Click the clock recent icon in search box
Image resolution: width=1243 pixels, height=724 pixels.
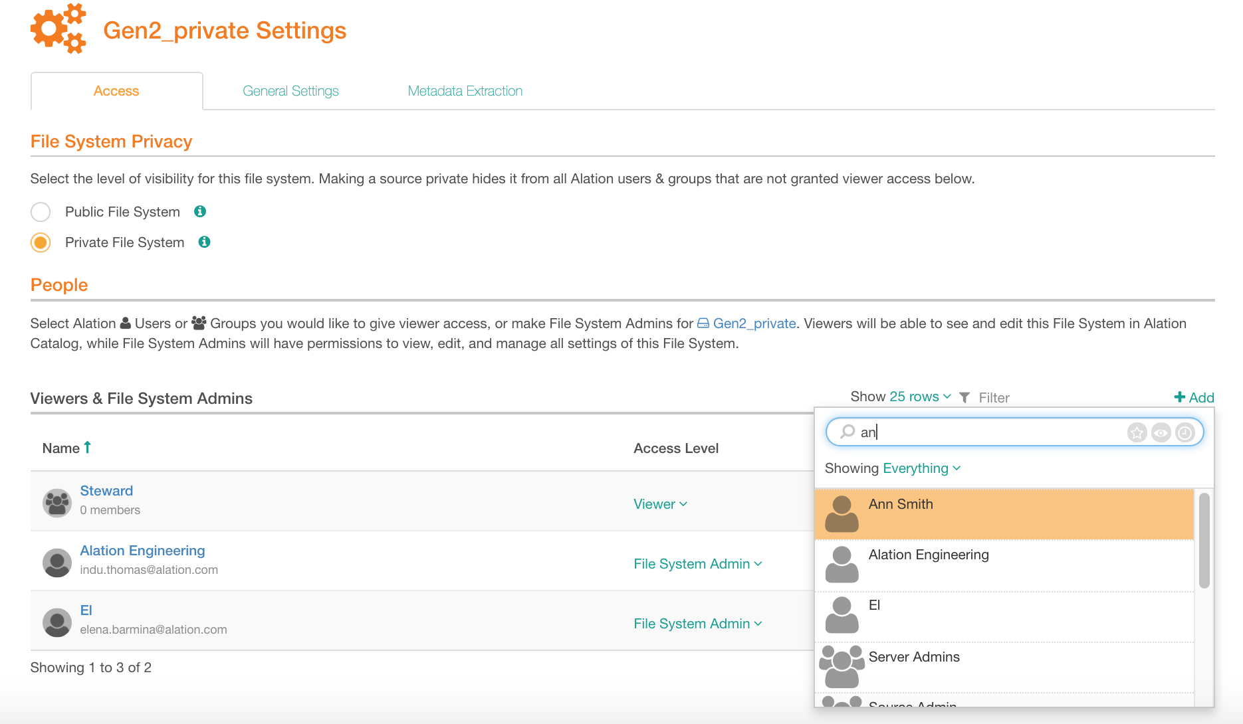tap(1185, 432)
